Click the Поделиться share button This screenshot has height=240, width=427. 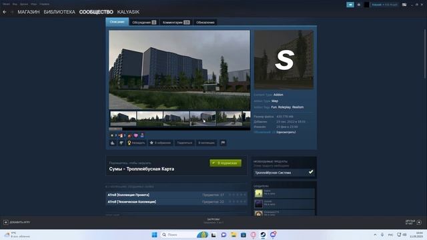pos(184,143)
